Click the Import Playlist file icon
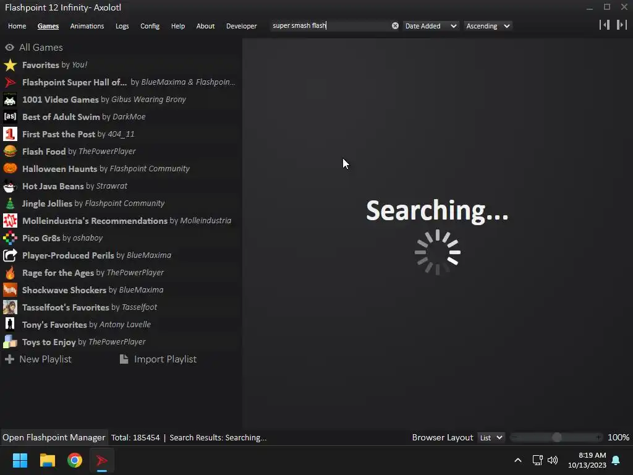This screenshot has height=475, width=633. pyautogui.click(x=124, y=359)
